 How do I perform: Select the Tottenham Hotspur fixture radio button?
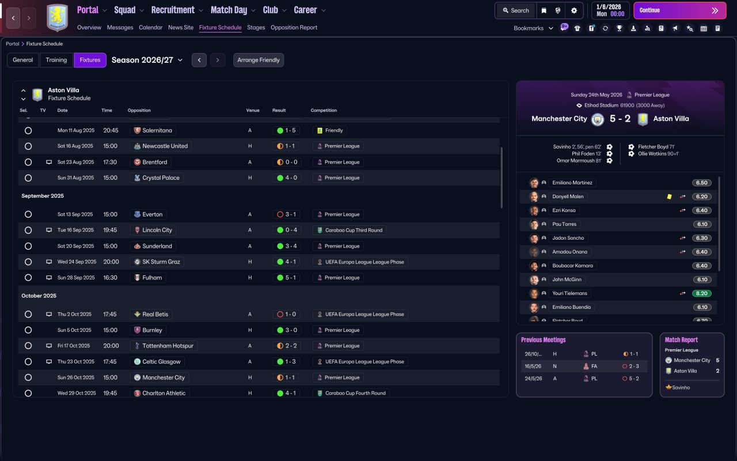[x=28, y=346]
